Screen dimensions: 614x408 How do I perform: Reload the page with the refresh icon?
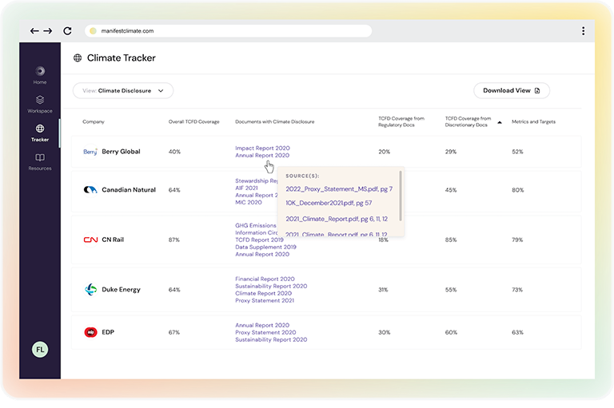[x=67, y=31]
